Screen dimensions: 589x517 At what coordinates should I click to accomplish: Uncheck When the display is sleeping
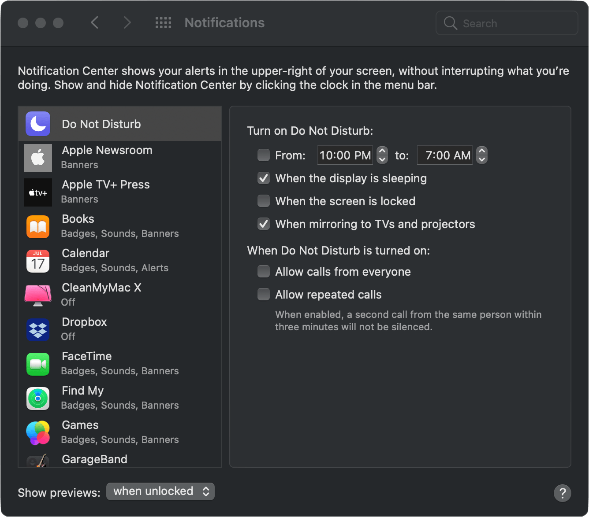click(x=264, y=178)
